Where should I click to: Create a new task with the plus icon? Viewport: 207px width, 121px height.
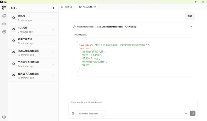(x=53, y=8)
